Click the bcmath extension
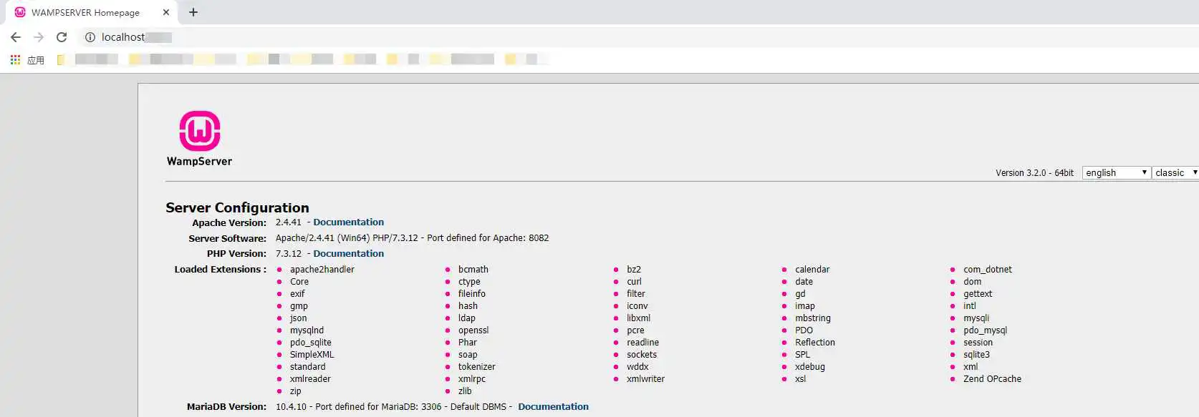Screen dimensions: 1199x417 (473, 270)
